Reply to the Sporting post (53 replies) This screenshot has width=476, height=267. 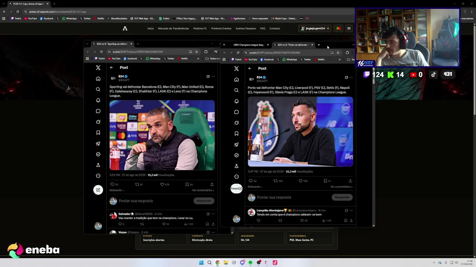pos(114,184)
